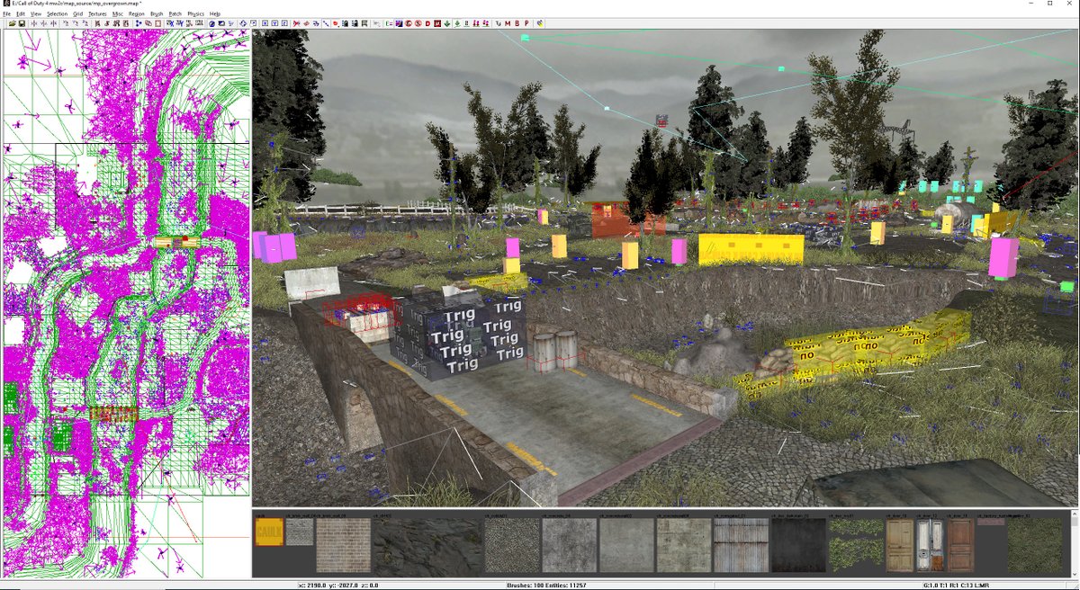Screen dimensions: 1080x590
Task: Click the E= entity toolbar icon
Action: (x=388, y=23)
